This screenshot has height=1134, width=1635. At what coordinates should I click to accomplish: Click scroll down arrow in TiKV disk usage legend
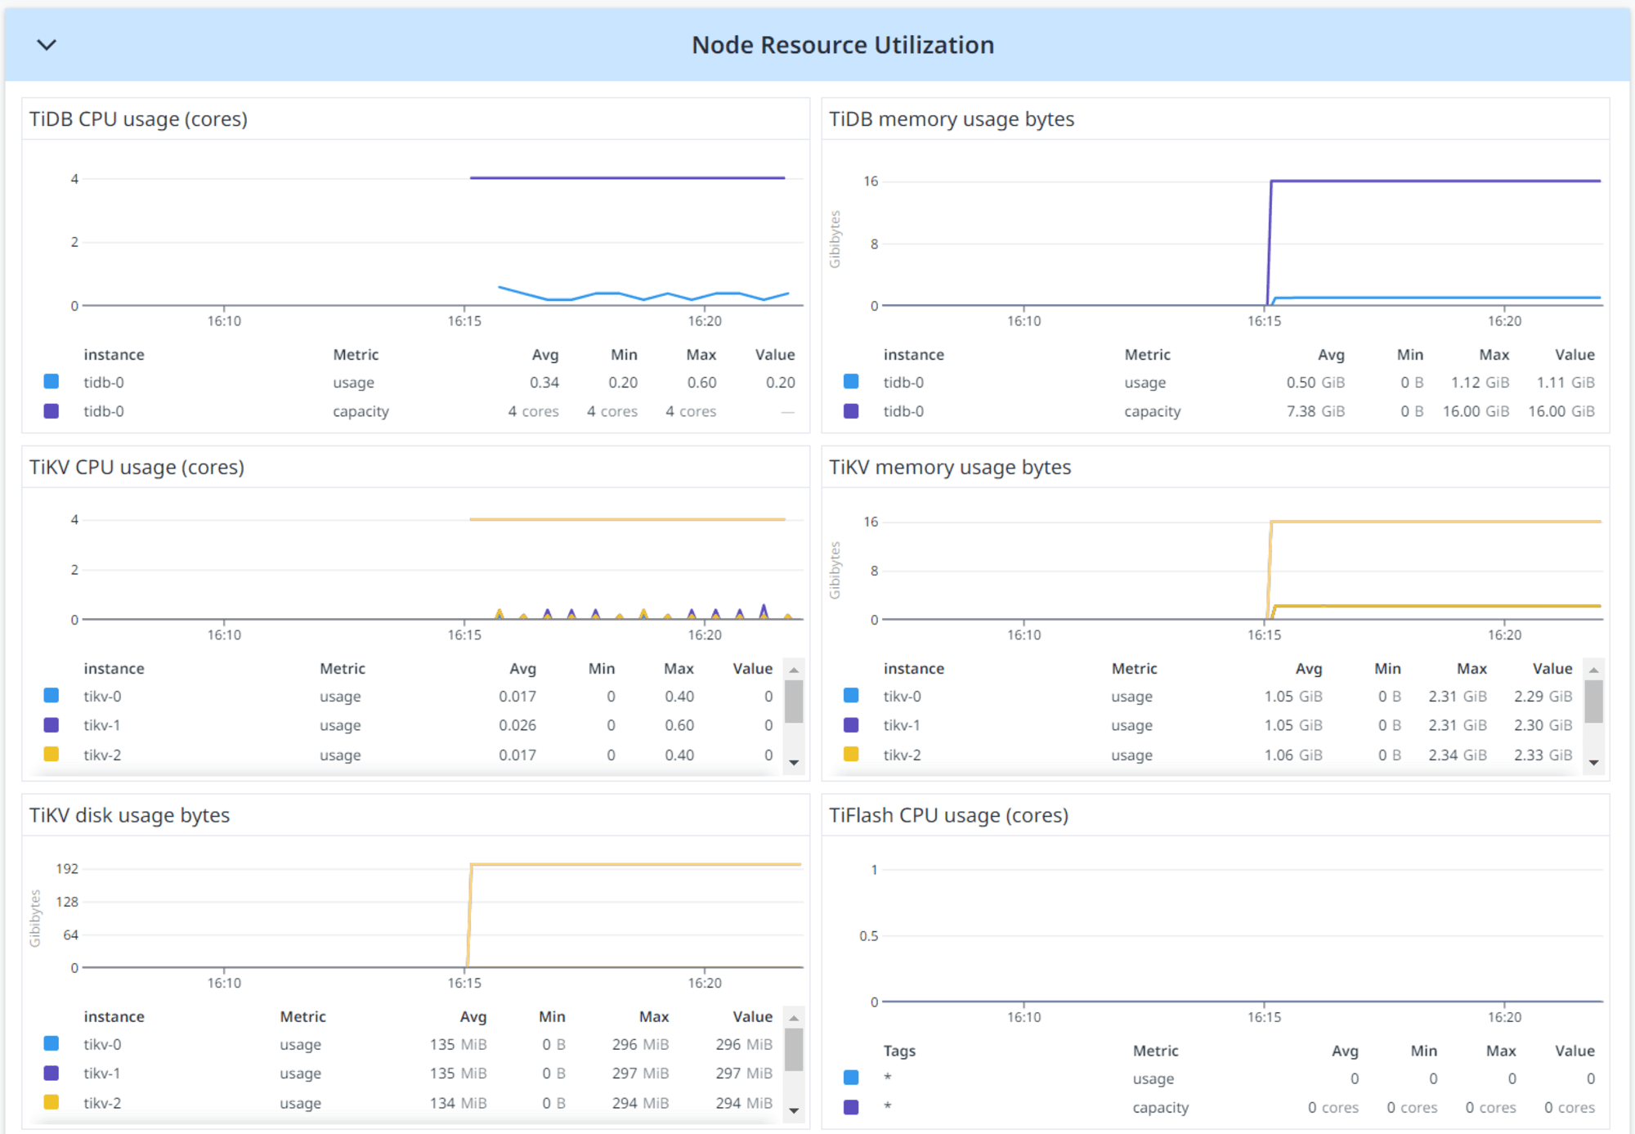tap(793, 1110)
